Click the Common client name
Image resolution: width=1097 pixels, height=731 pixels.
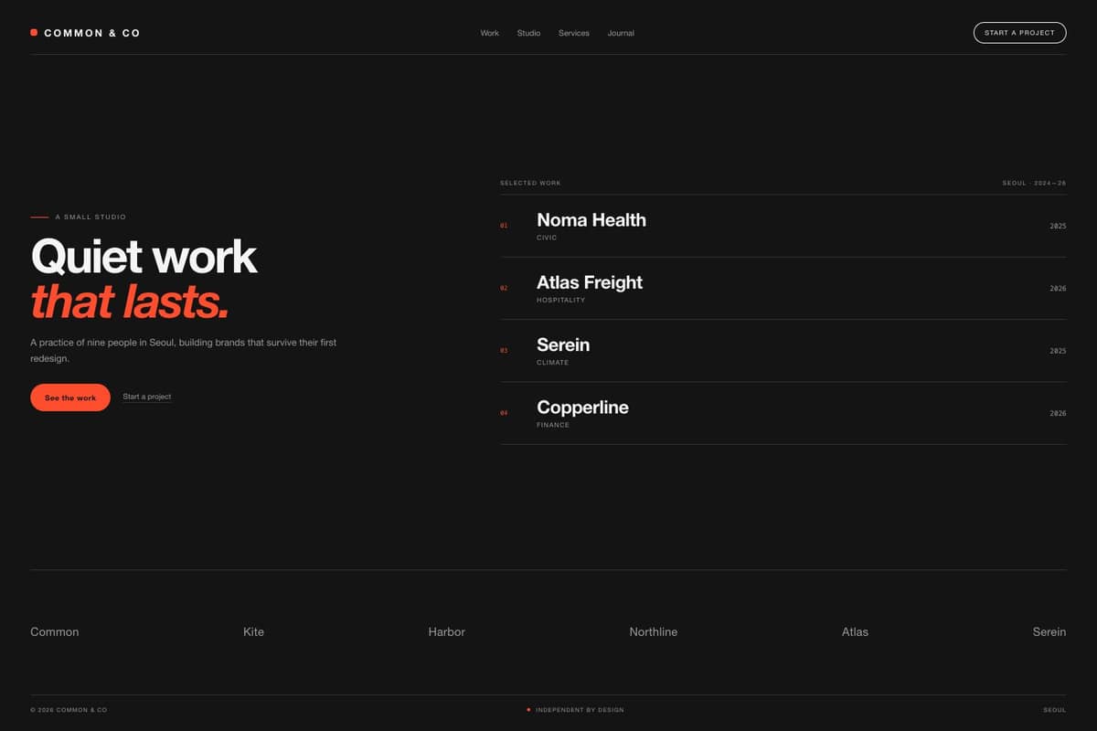55,631
